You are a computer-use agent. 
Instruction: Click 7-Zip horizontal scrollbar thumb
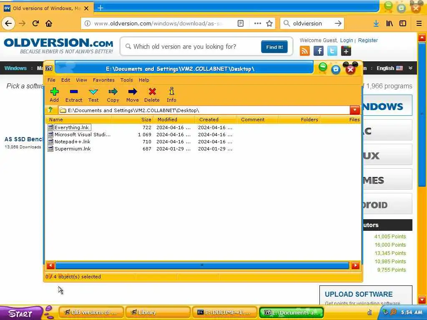point(202,265)
